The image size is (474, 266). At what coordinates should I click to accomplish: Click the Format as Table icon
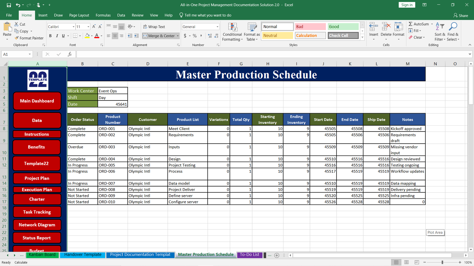252,27
